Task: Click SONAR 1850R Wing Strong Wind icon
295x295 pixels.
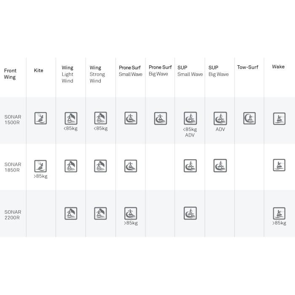Action: point(100,166)
